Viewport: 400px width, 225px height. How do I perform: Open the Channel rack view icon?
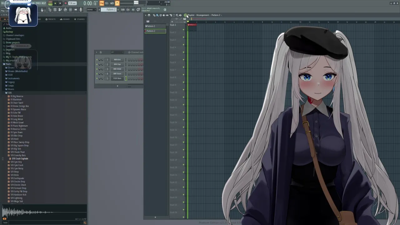55,10
